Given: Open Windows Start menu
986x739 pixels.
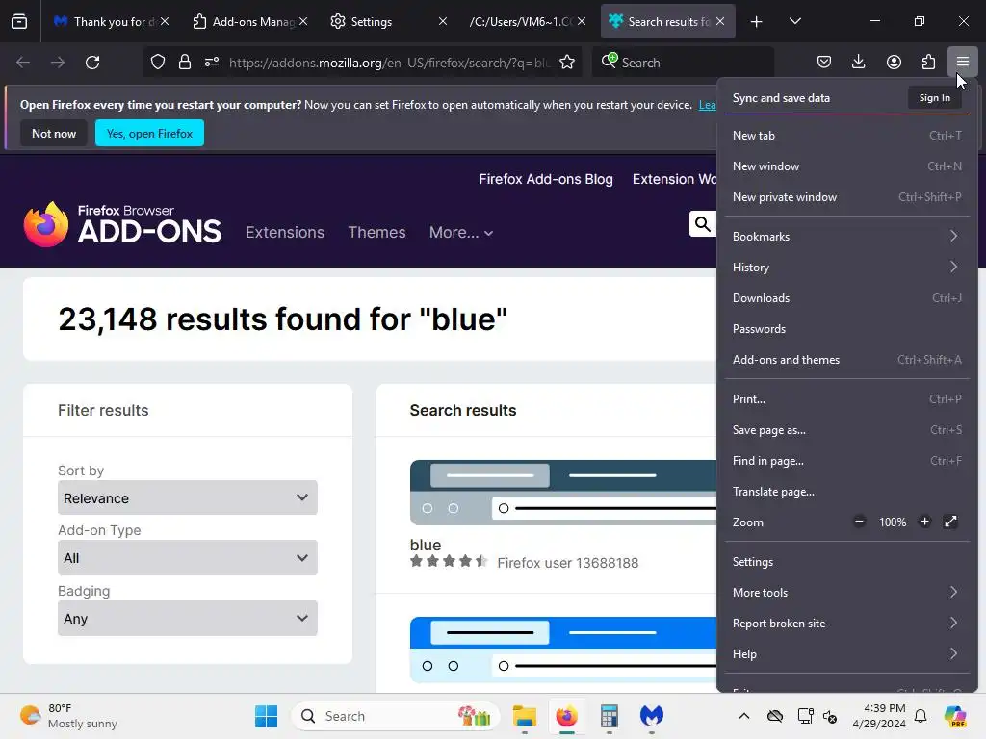Looking at the screenshot, I should (x=267, y=716).
